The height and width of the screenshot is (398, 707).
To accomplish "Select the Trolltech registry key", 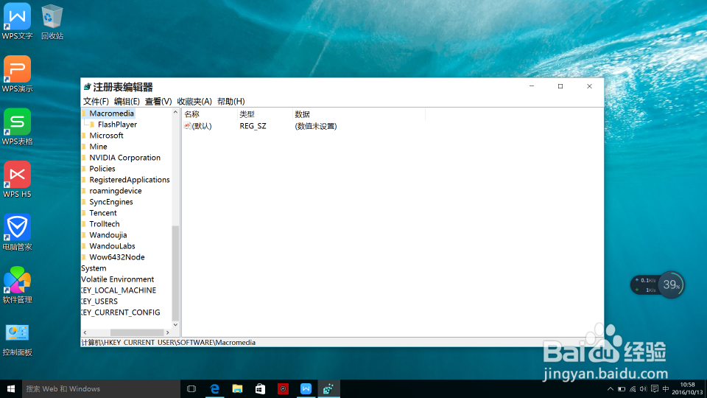I will (x=104, y=224).
